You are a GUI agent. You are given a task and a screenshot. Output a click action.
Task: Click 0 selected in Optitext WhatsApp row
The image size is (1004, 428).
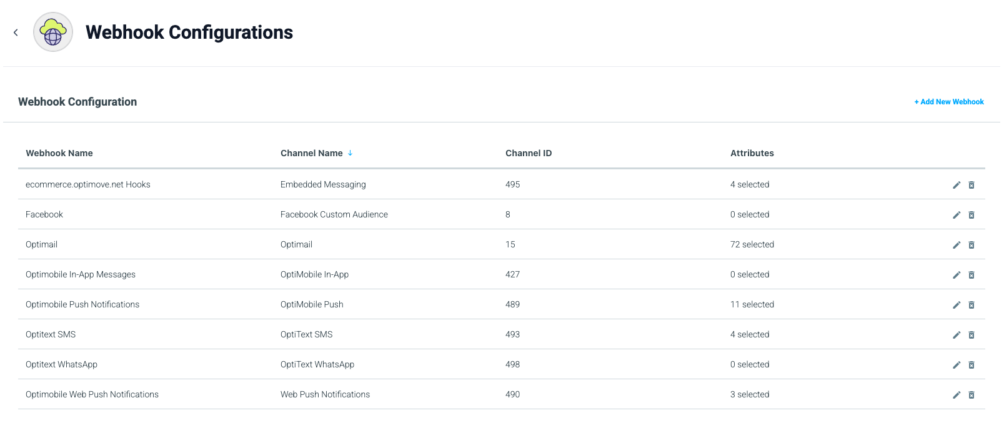point(750,364)
